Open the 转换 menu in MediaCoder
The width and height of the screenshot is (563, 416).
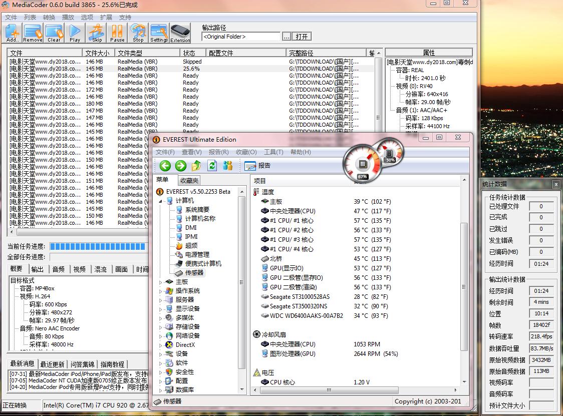49,17
